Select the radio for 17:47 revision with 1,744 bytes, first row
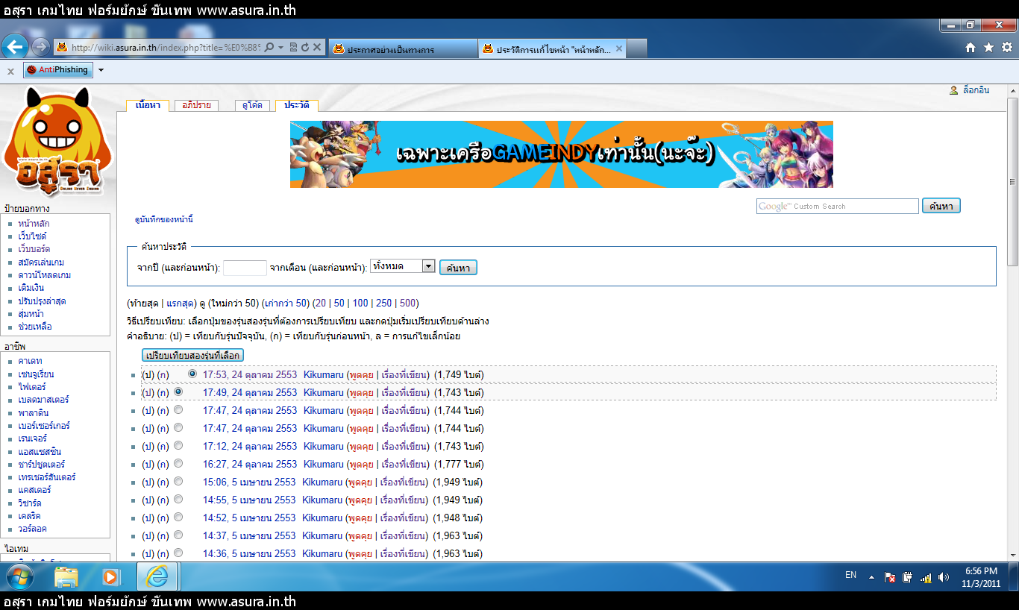 tap(178, 409)
